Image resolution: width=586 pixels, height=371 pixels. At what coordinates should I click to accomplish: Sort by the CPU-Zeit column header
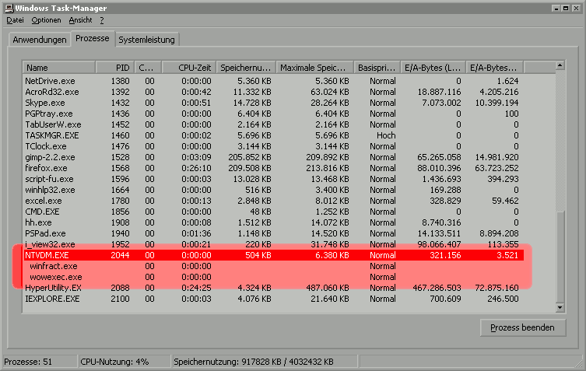(x=189, y=68)
